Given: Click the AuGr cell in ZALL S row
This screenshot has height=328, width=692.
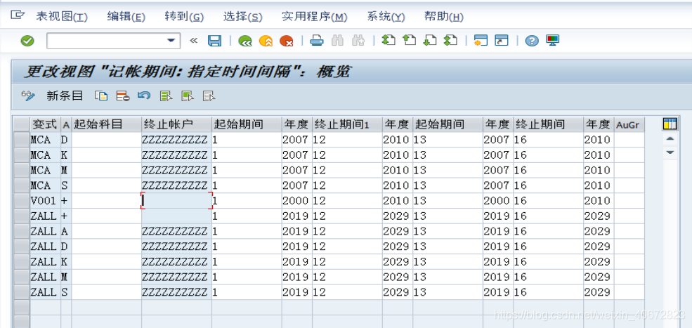Looking at the screenshot, I should click(x=629, y=292).
